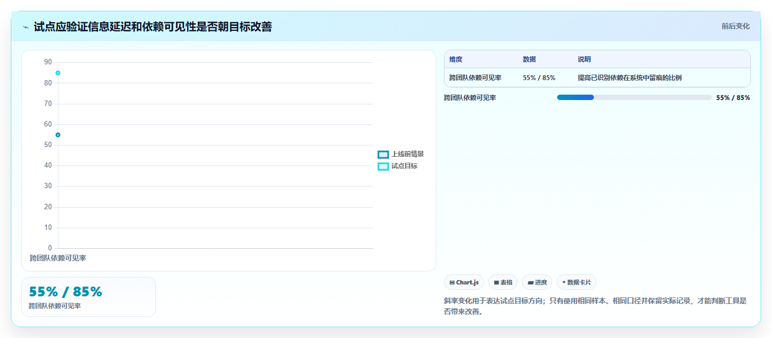Click the 55 data point on chart
Screen dimensions: 772x338
pyautogui.click(x=58, y=135)
